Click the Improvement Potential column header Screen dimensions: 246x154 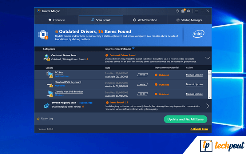pos(166,67)
